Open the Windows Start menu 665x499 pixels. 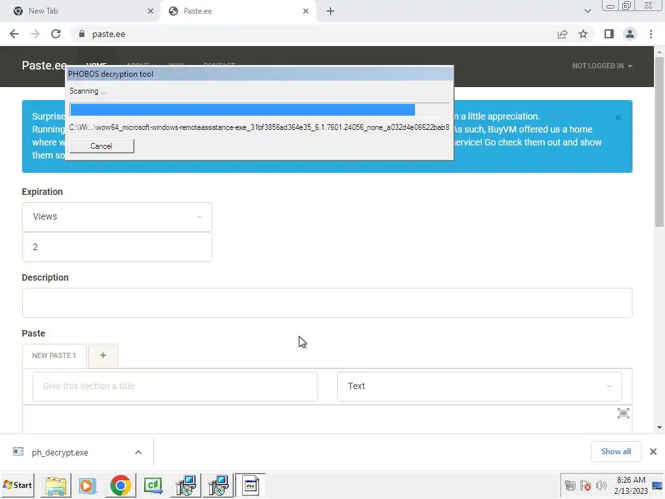(18, 485)
